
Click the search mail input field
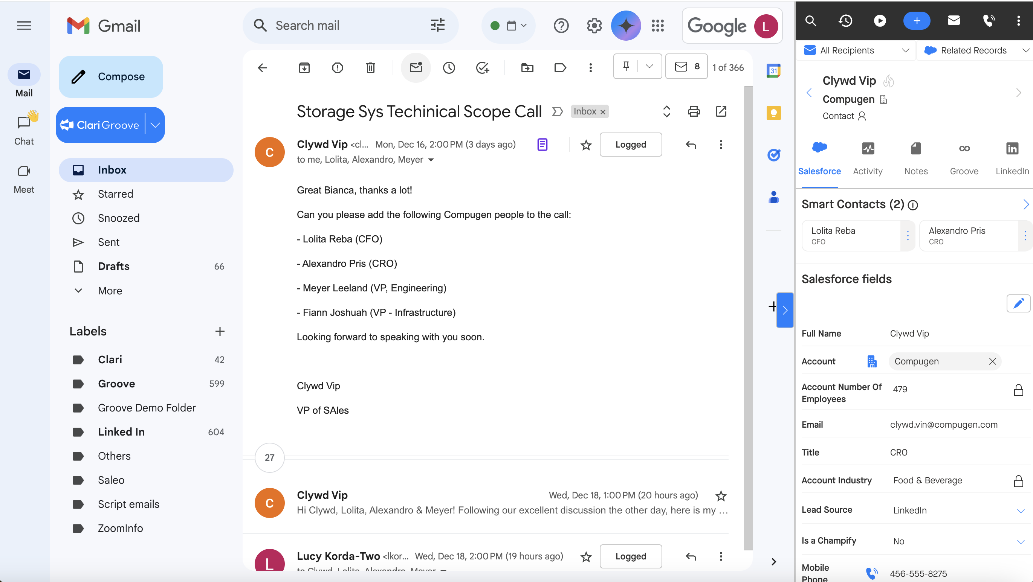pyautogui.click(x=348, y=25)
